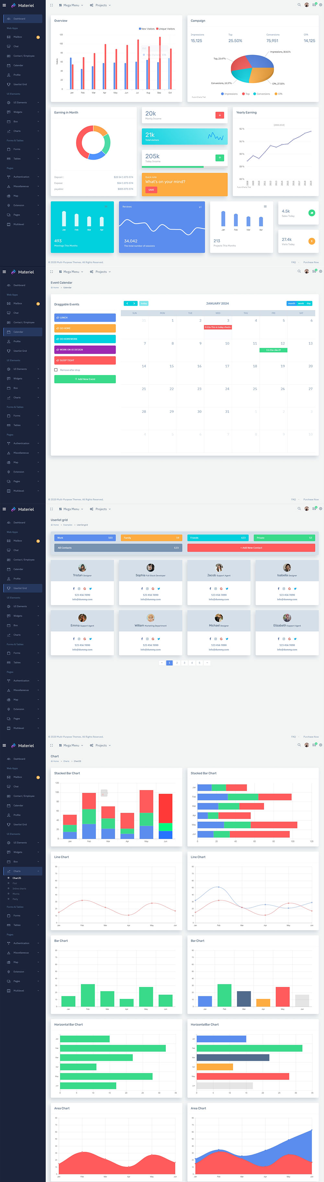Open the settings gear on the Chart page header
Viewport: 324px width, 1182px height.
click(x=321, y=745)
